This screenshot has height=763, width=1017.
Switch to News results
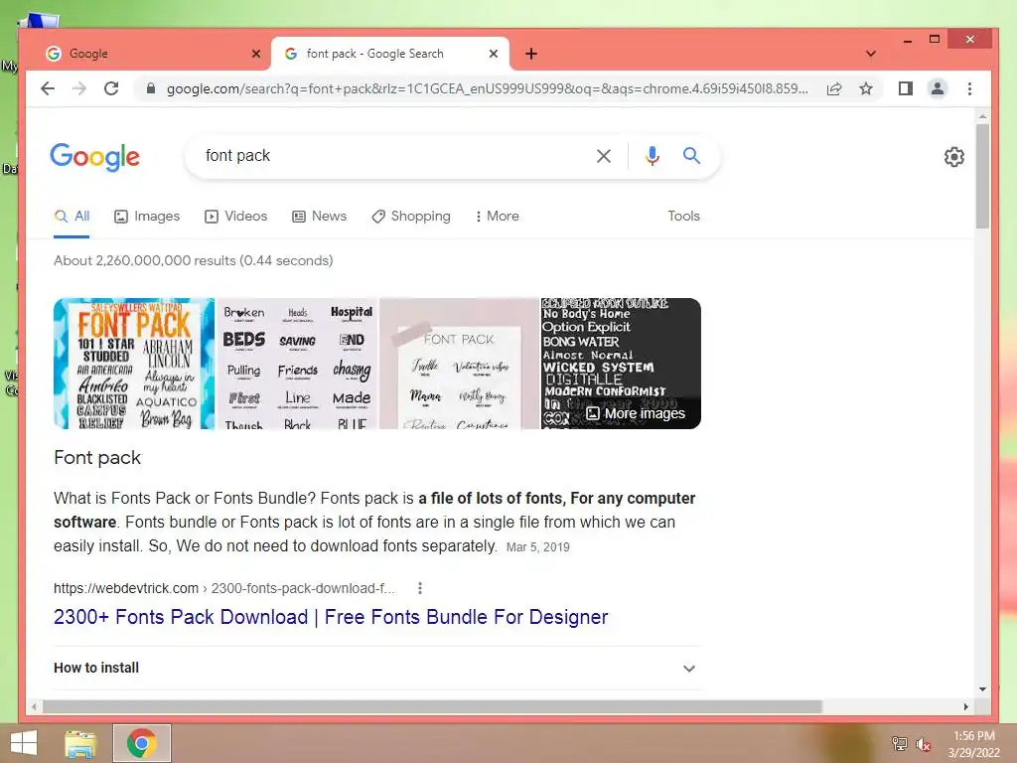coord(319,216)
